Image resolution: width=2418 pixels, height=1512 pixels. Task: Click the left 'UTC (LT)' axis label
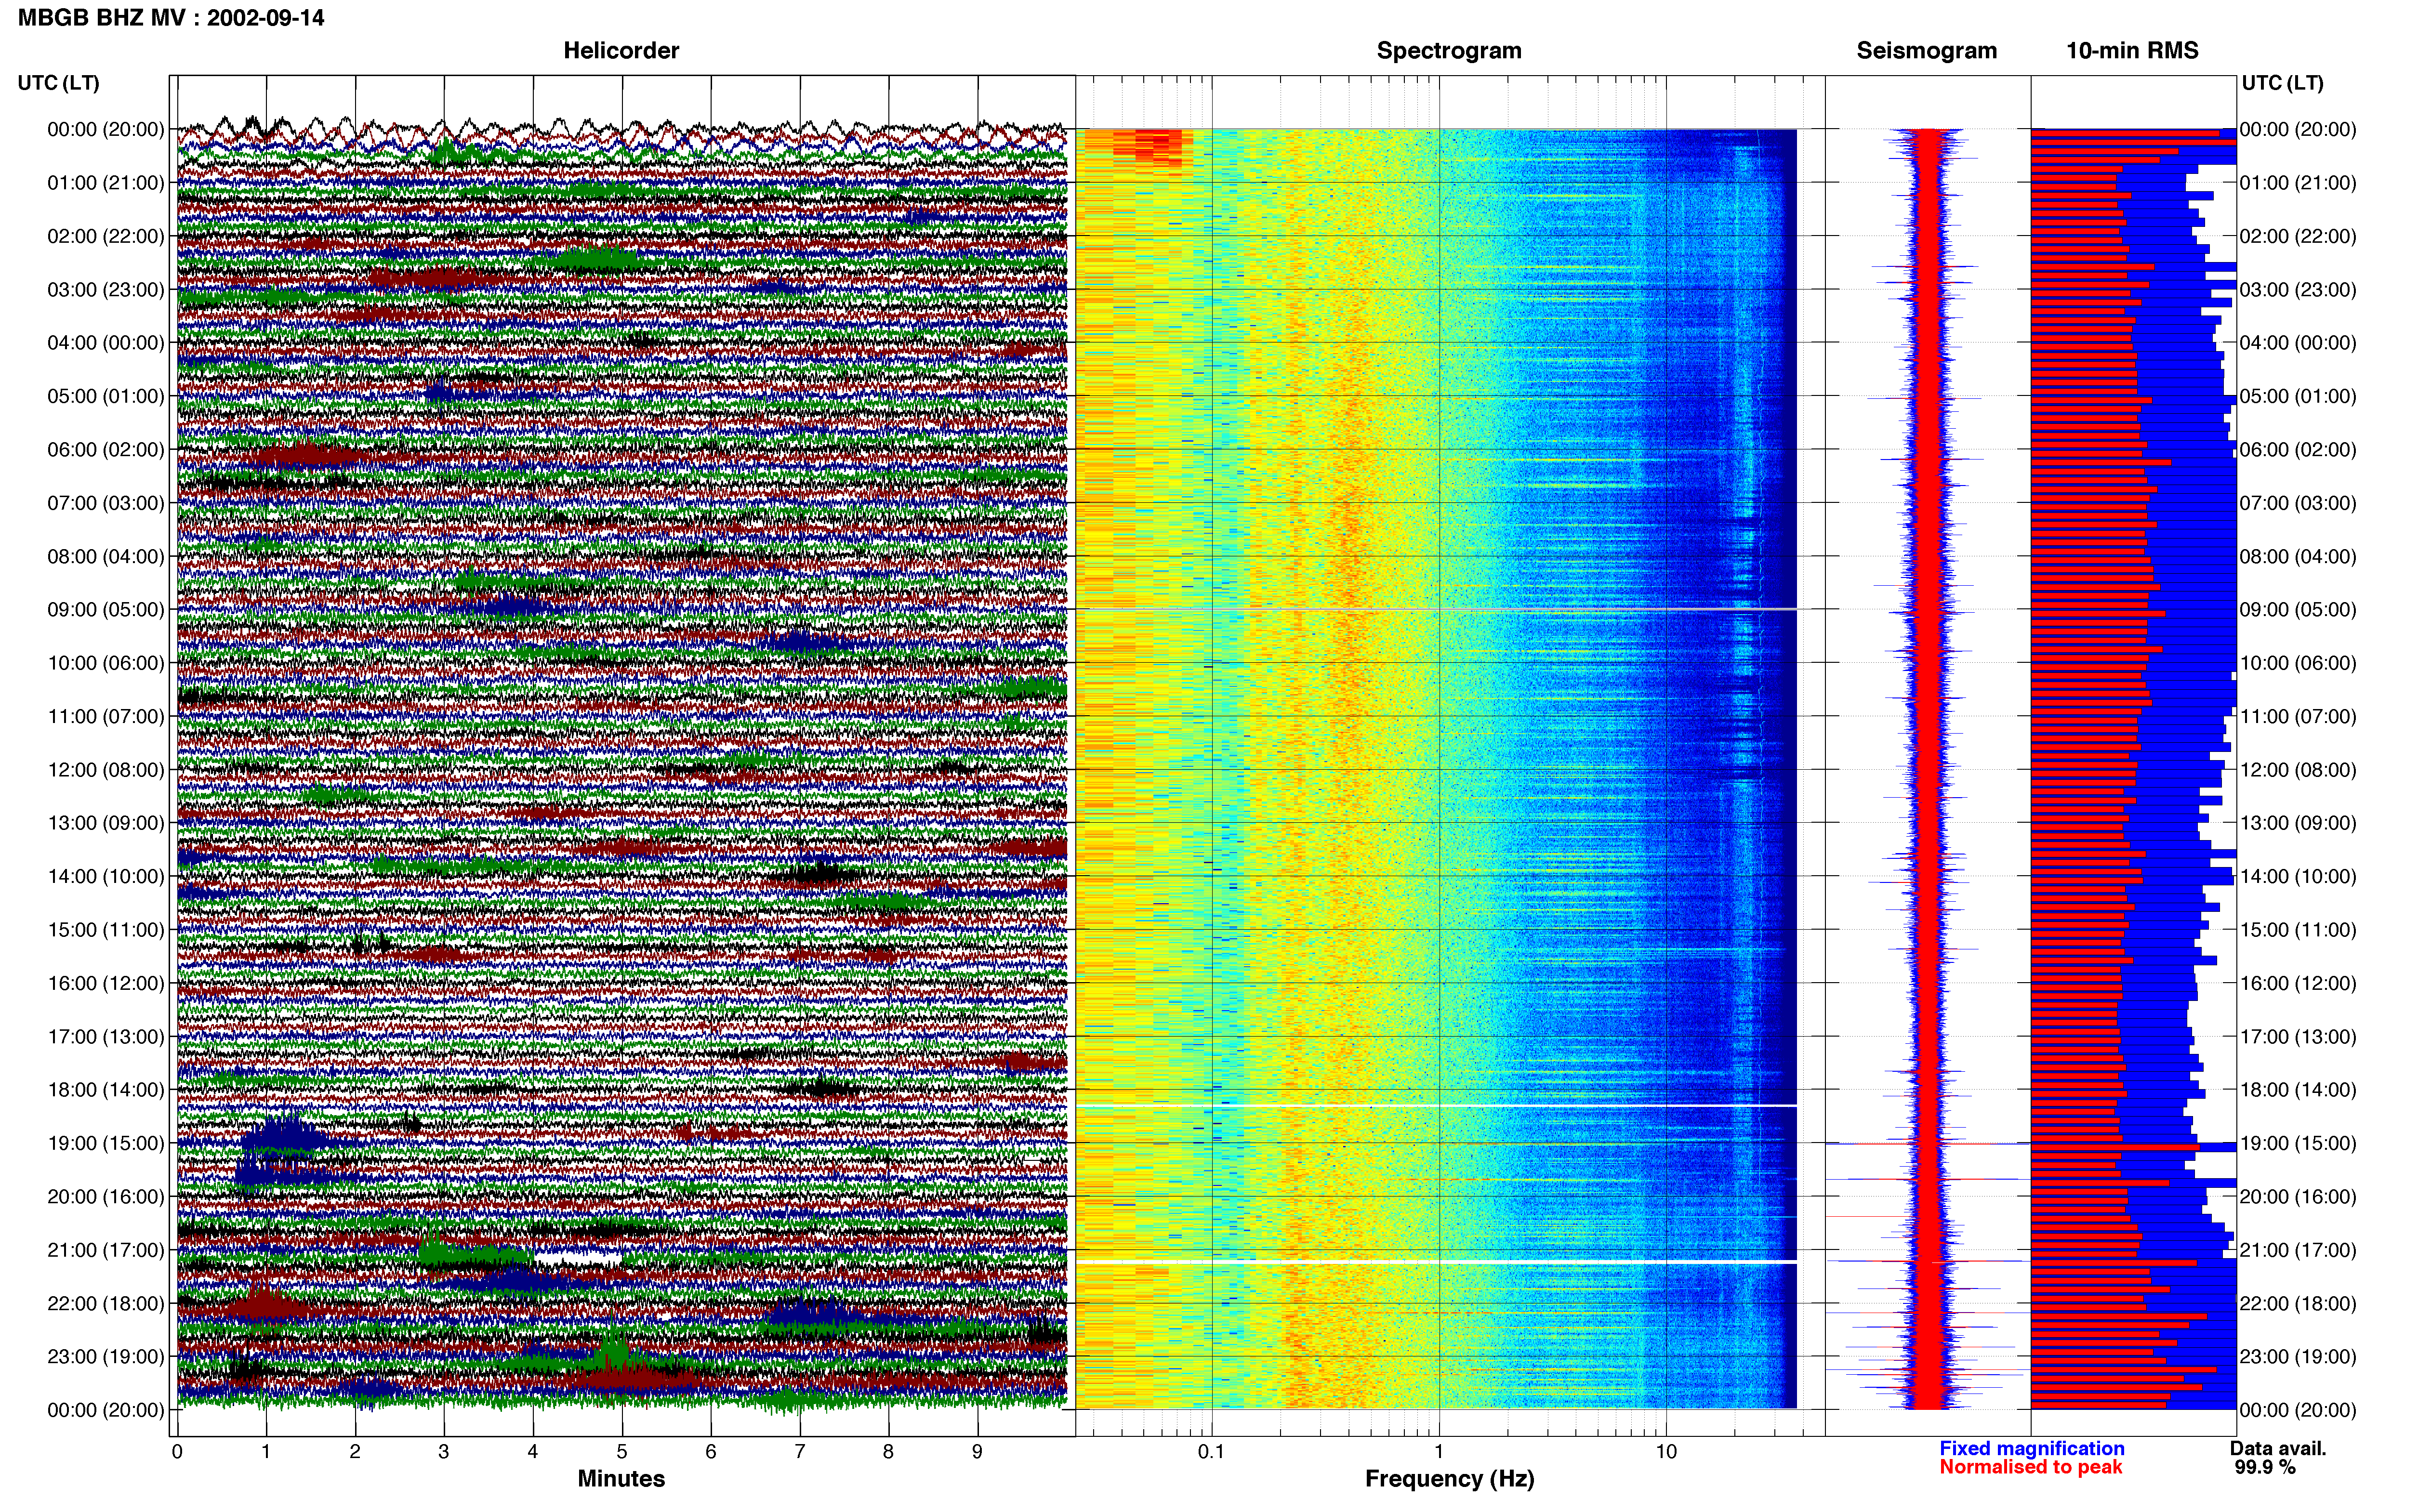pos(58,83)
